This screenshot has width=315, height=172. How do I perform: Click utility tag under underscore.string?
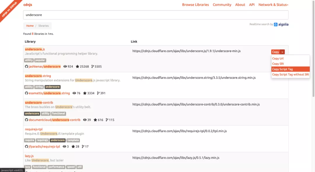[29, 87]
